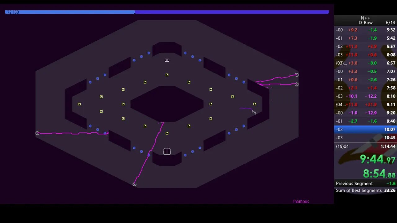
Task: Click the lower rocket launcher on right wall
Action: pos(297,84)
